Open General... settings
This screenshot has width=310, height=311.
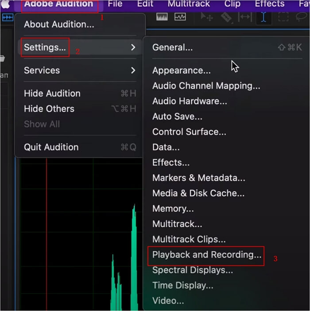[x=227, y=47]
